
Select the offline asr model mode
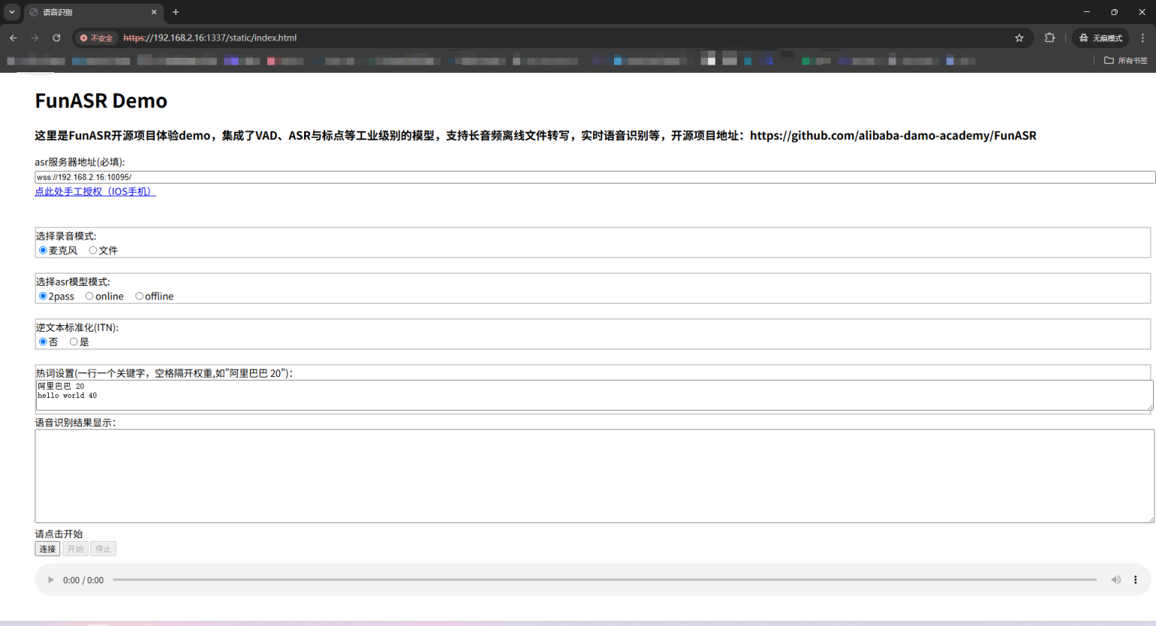(x=139, y=296)
